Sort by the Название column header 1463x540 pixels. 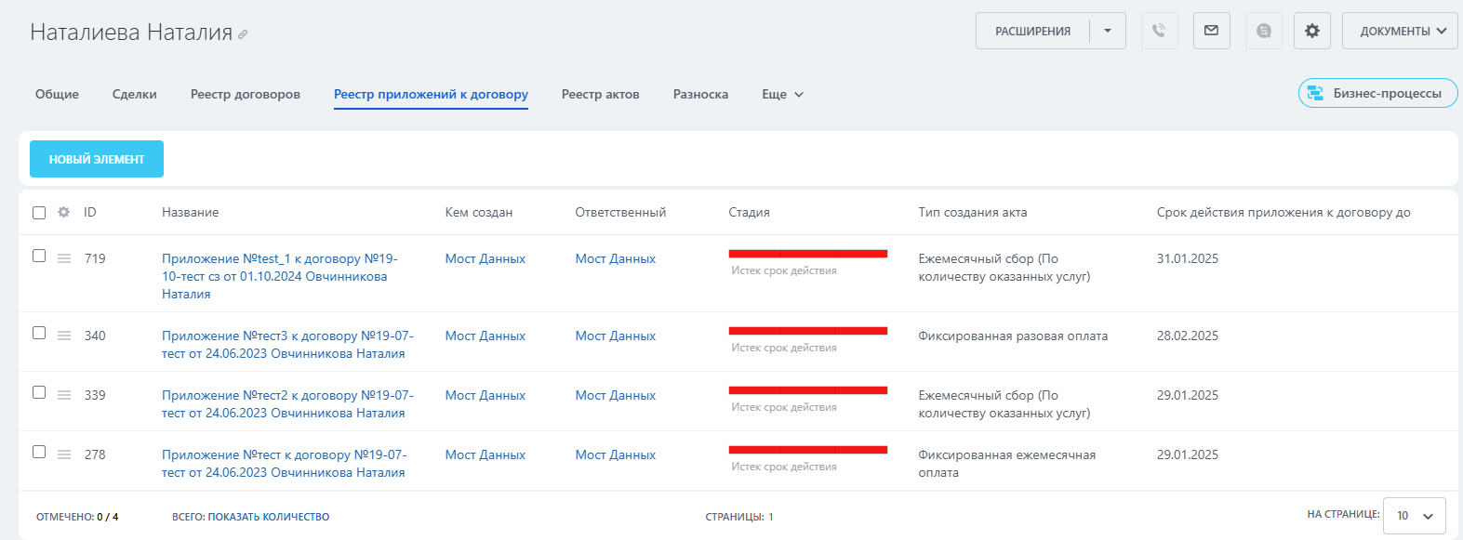(x=191, y=212)
